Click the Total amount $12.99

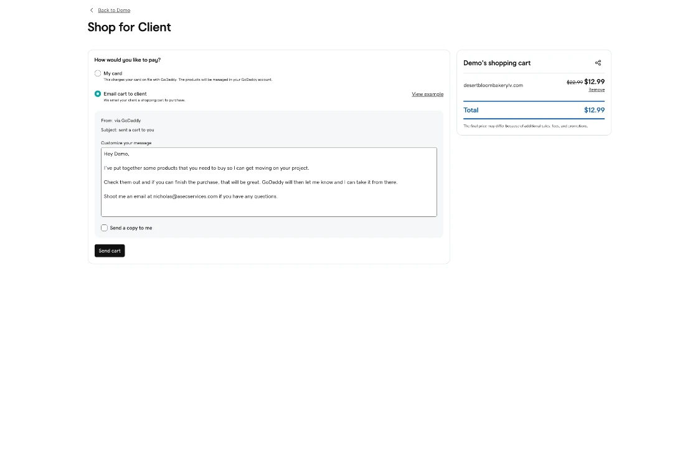click(x=594, y=110)
